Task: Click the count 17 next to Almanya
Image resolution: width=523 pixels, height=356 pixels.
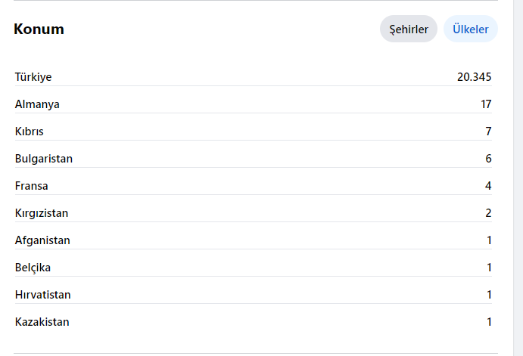Action: coord(486,104)
